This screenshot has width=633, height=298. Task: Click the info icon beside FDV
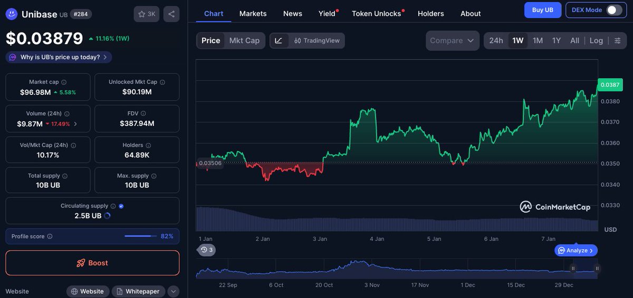tap(143, 114)
